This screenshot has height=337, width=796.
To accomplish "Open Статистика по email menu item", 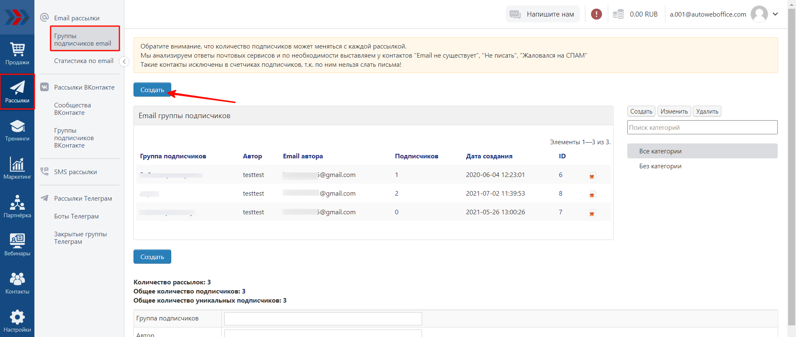I will point(83,61).
